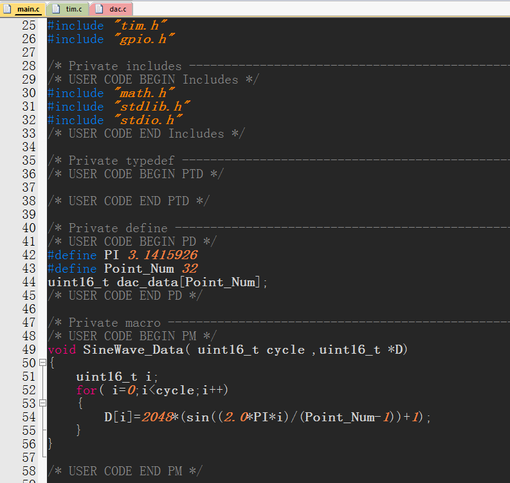Click the '*D' pointer parameter
This screenshot has width=510, height=483.
click(x=395, y=350)
